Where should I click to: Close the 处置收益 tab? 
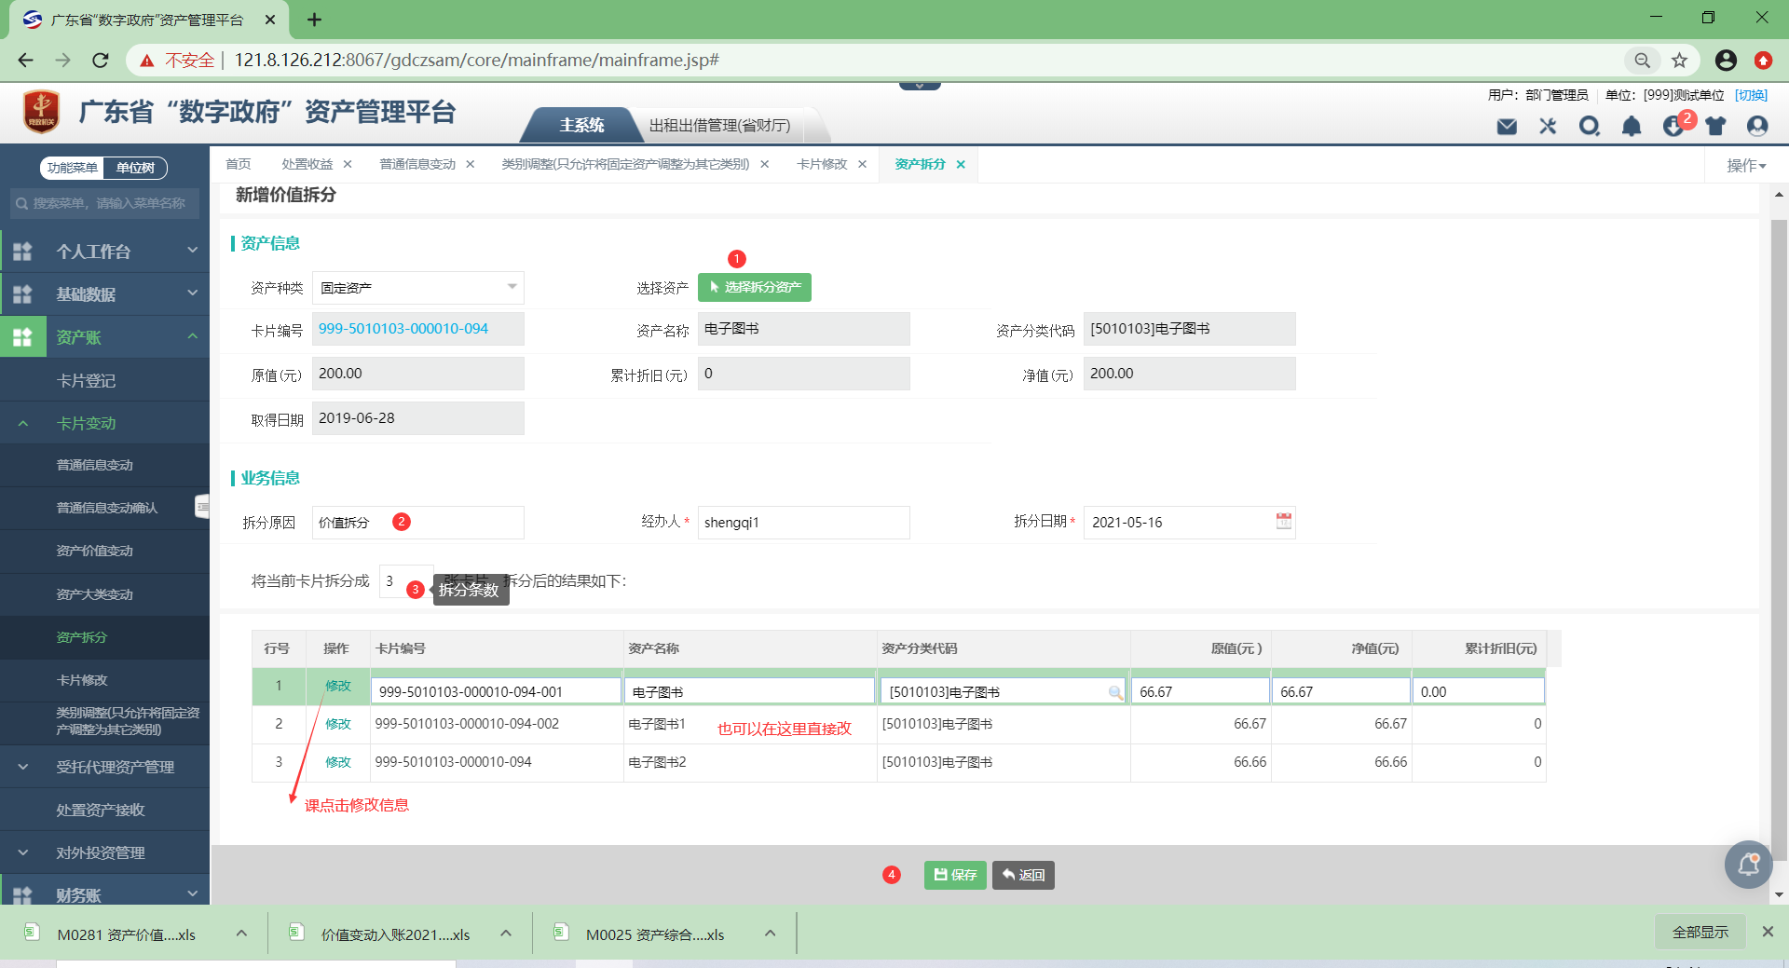tap(348, 164)
